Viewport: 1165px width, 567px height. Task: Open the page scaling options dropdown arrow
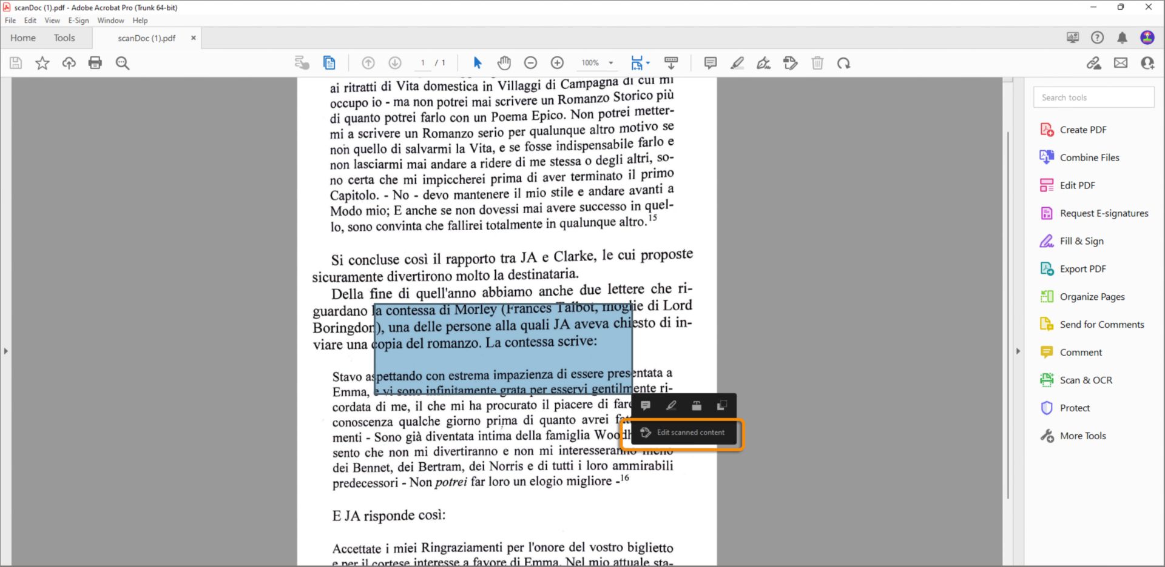(x=647, y=62)
